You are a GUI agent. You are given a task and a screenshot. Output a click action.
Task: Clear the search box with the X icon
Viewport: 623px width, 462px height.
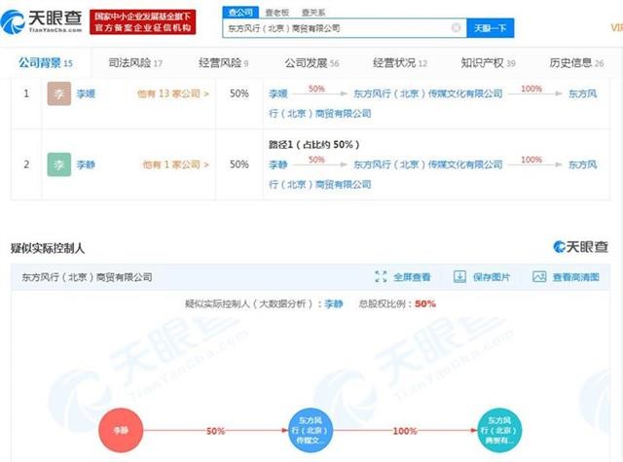[x=456, y=28]
